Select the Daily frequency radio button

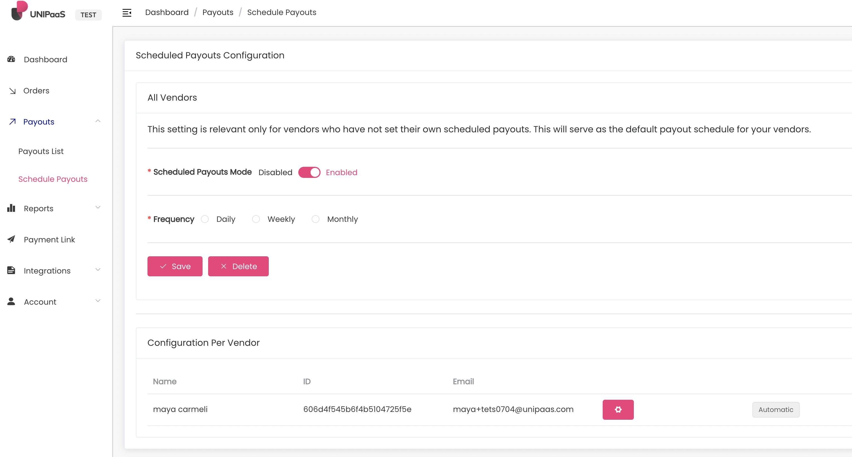(x=205, y=219)
